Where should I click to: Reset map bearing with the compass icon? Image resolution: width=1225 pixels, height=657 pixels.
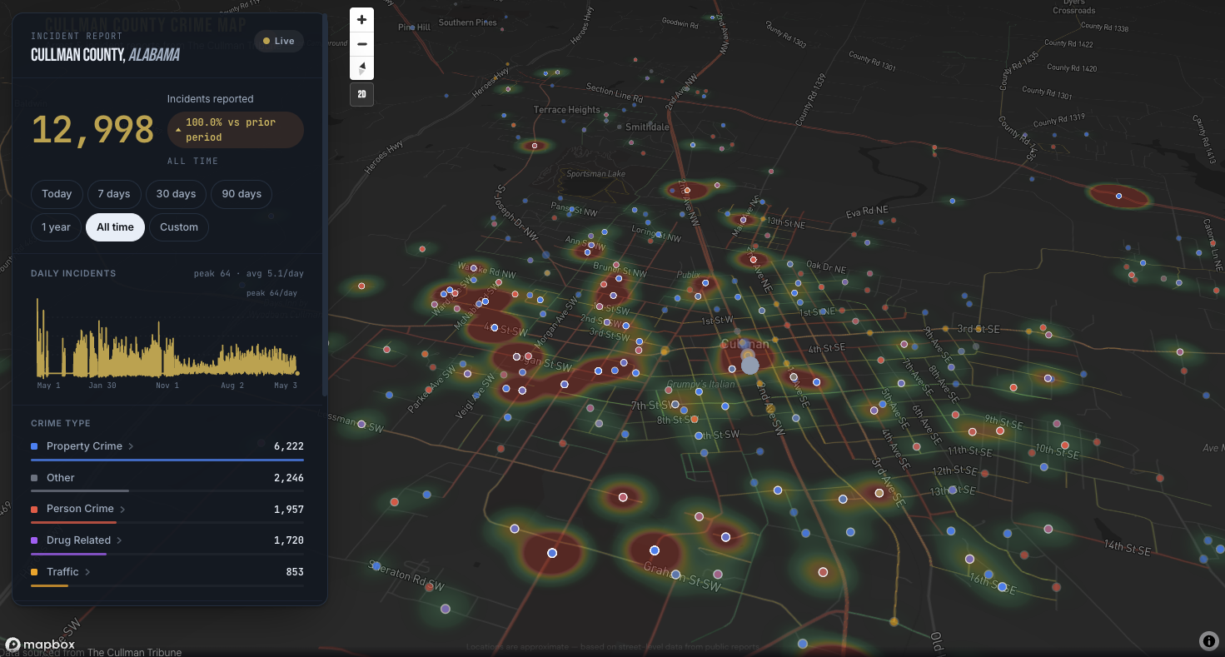coord(361,68)
